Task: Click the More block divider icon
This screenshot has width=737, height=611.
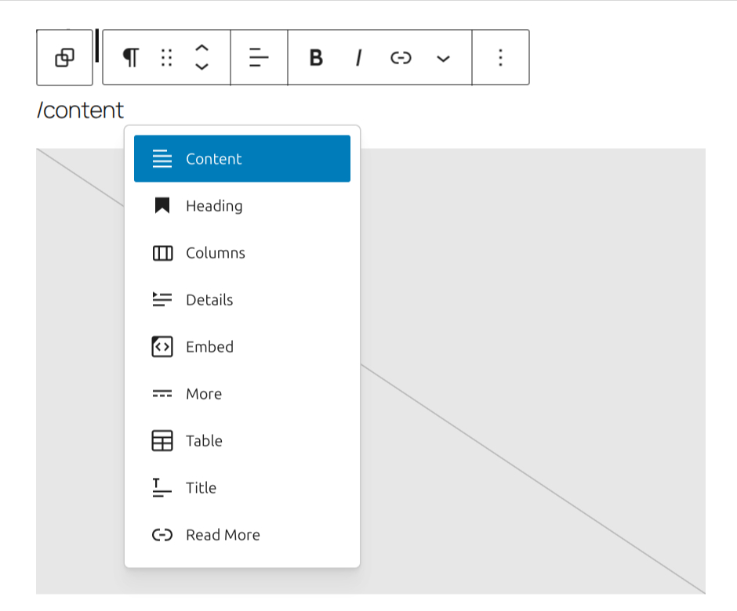Action: click(x=161, y=394)
